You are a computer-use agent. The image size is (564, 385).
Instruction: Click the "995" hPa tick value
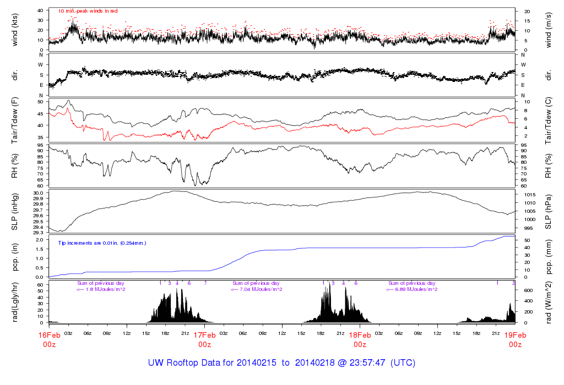click(x=528, y=228)
